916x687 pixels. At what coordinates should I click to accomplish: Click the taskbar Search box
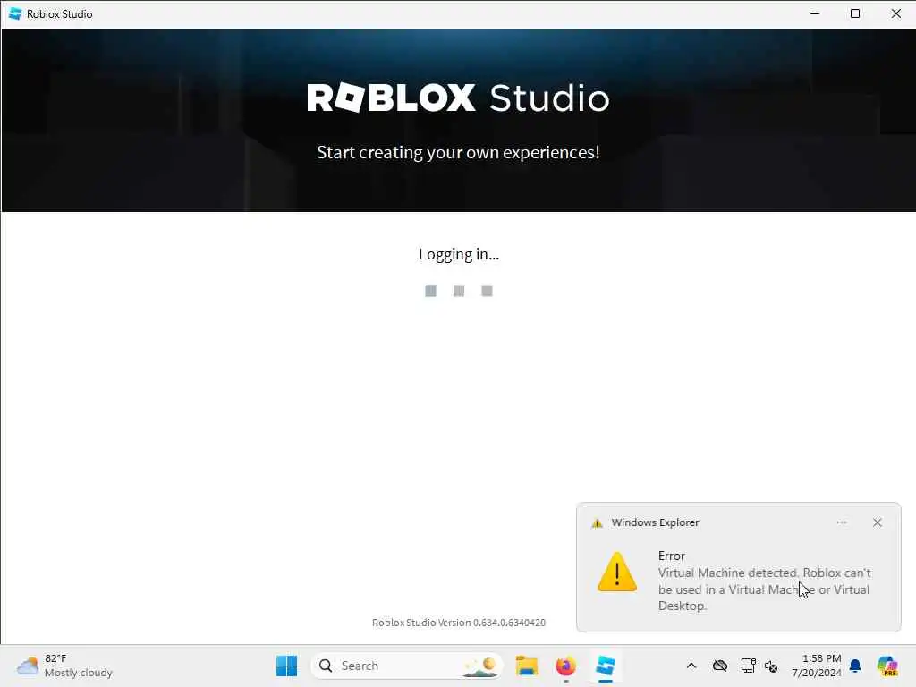point(407,666)
